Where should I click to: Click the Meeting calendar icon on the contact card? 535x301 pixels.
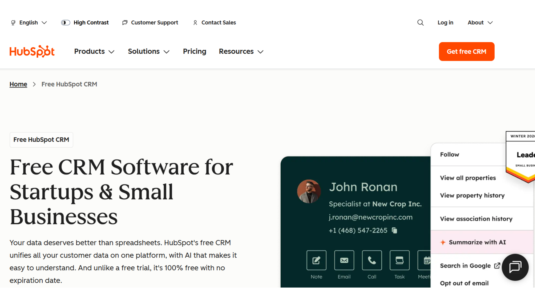[424, 260]
